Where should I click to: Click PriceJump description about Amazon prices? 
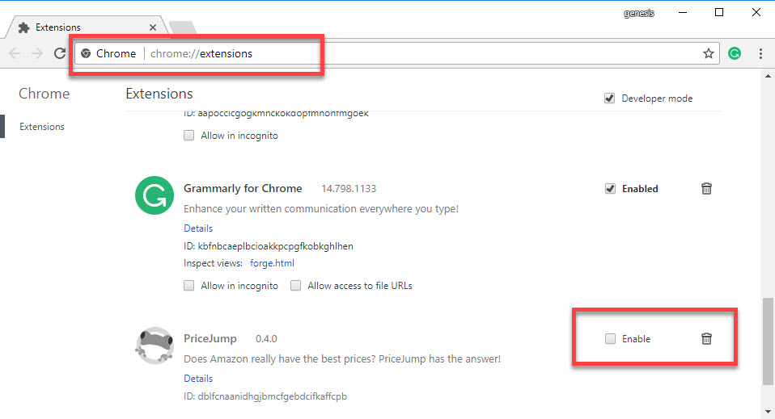(342, 358)
